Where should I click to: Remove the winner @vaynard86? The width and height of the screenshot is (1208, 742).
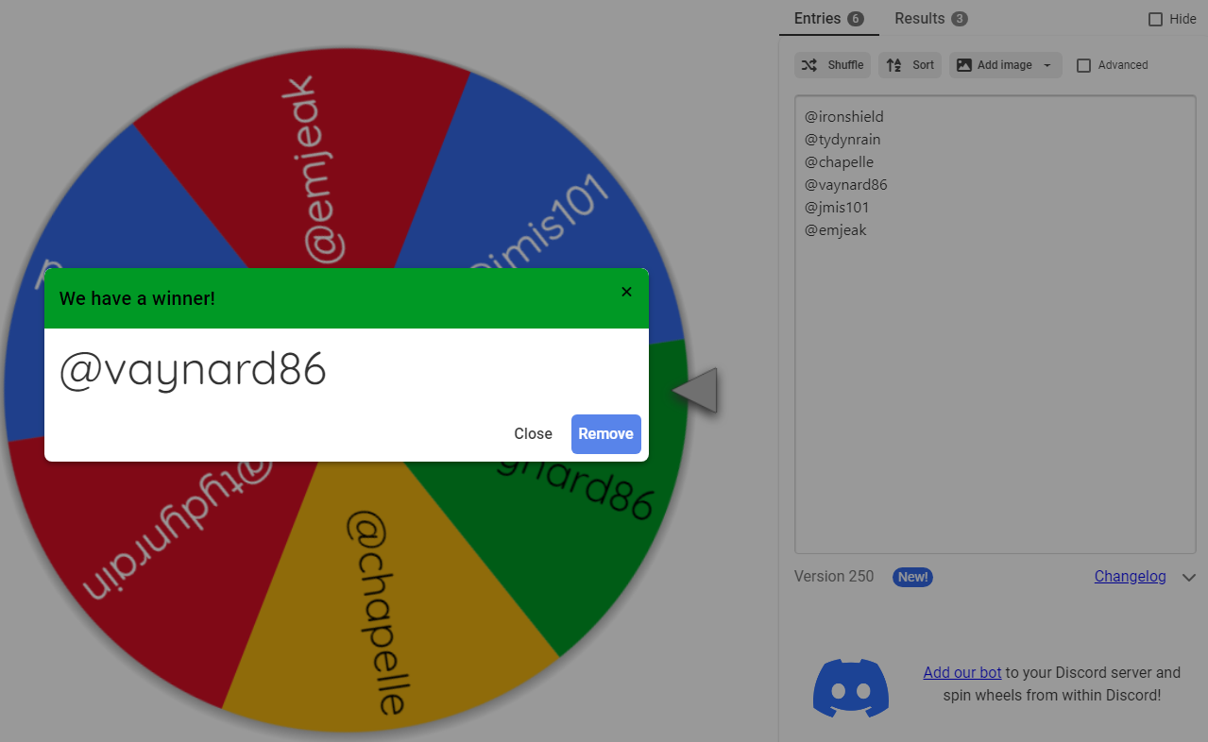(x=606, y=434)
